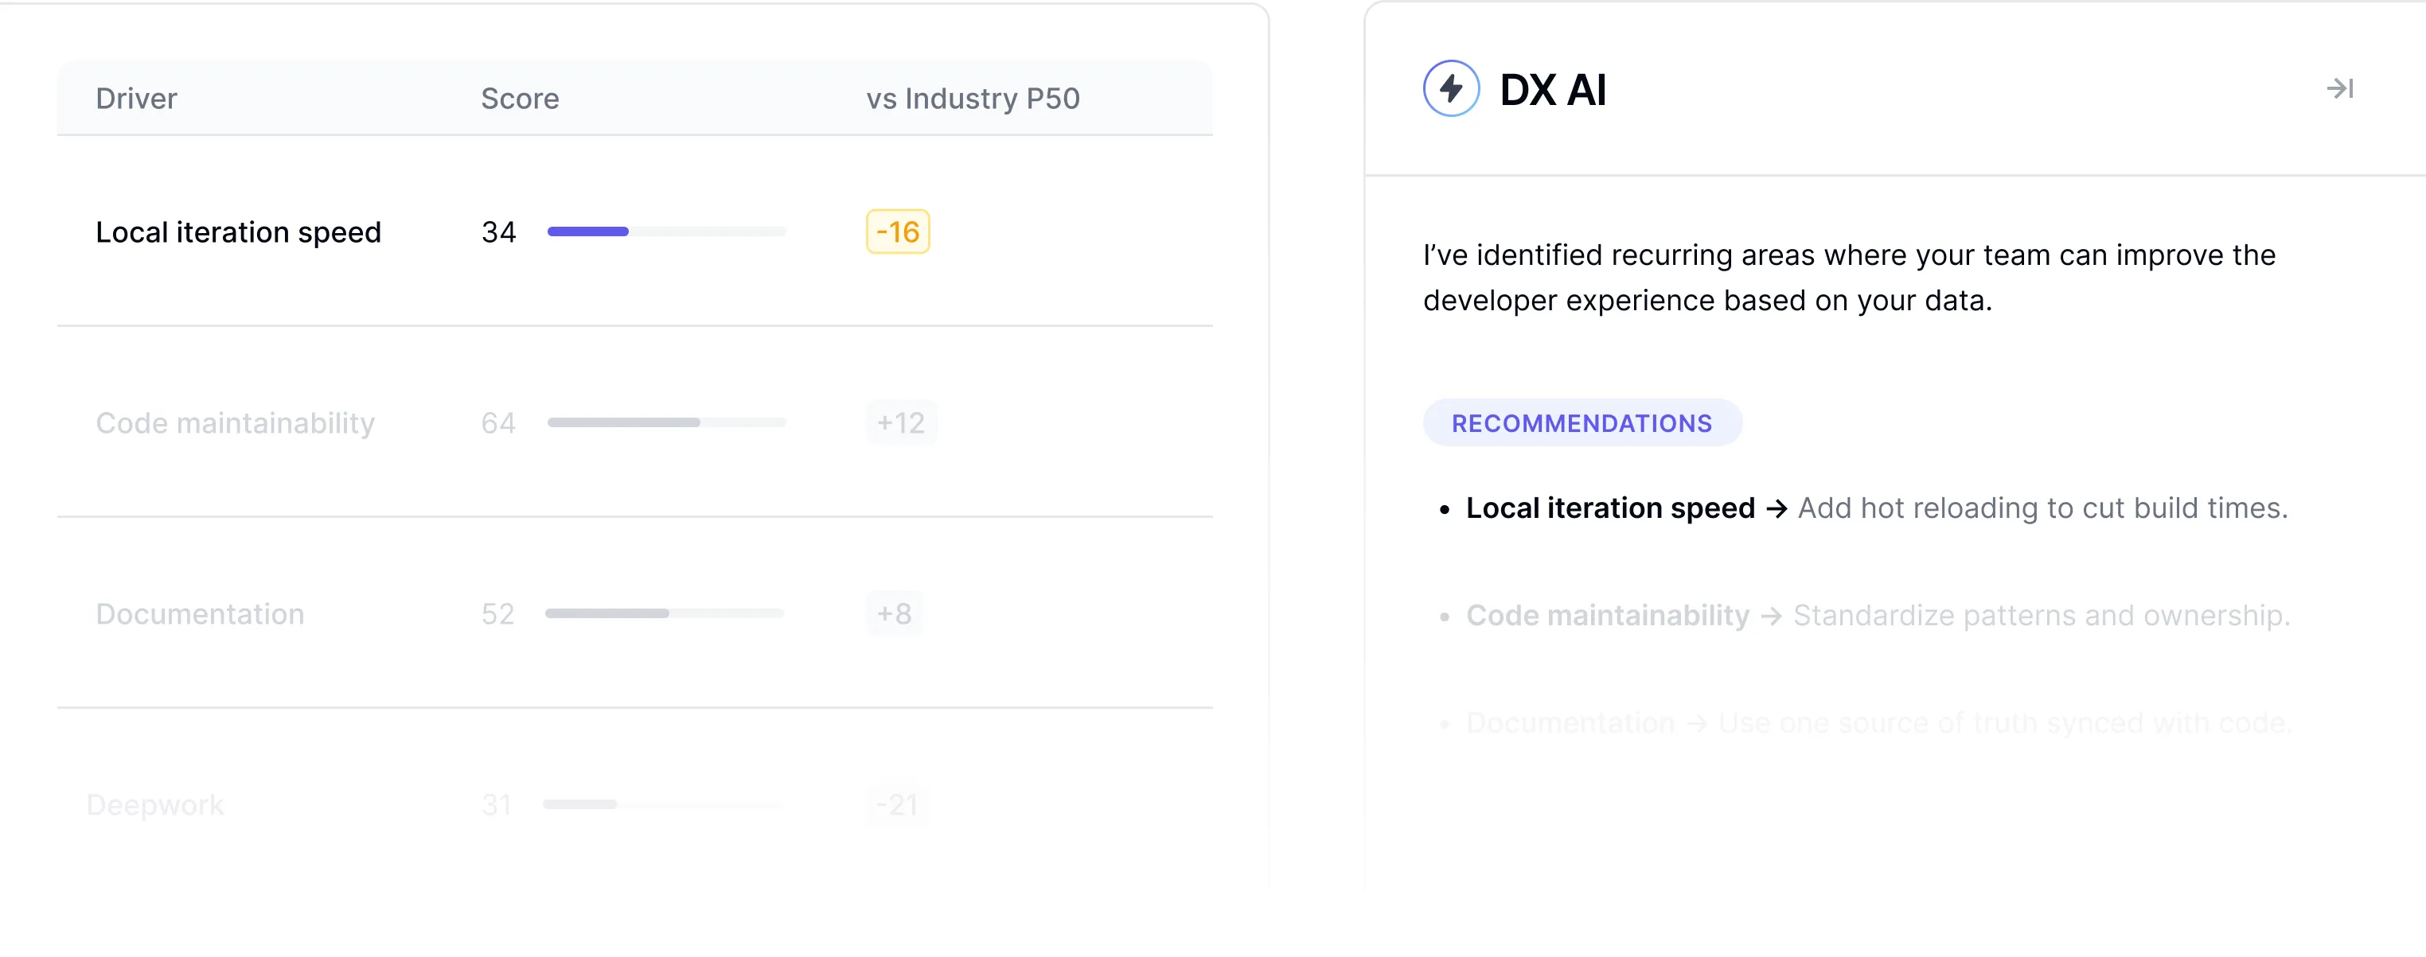Open the RECOMMENDATIONS pill label

coord(1582,423)
